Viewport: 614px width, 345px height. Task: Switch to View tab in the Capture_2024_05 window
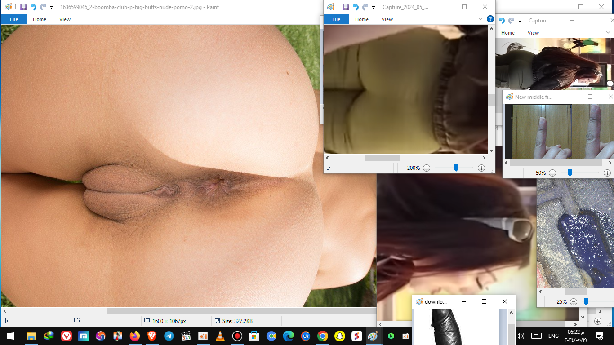387,19
